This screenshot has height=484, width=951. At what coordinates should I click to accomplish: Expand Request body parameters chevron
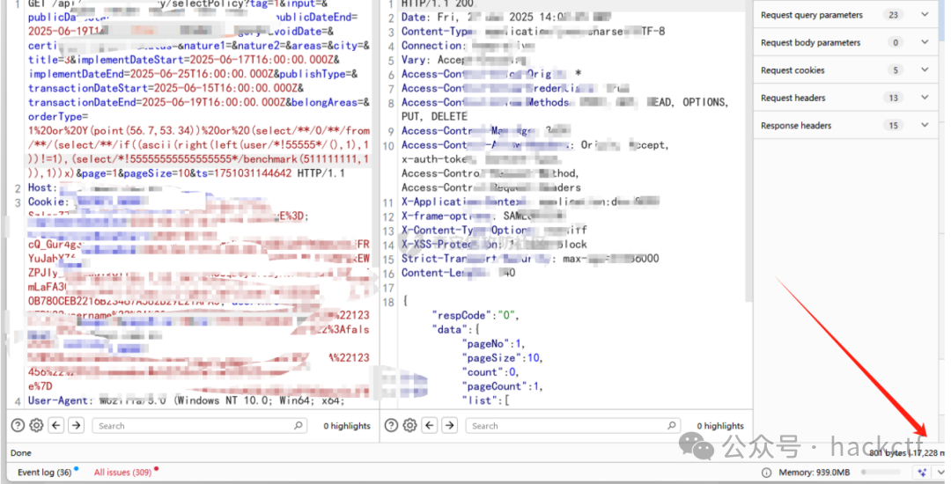coord(925,42)
